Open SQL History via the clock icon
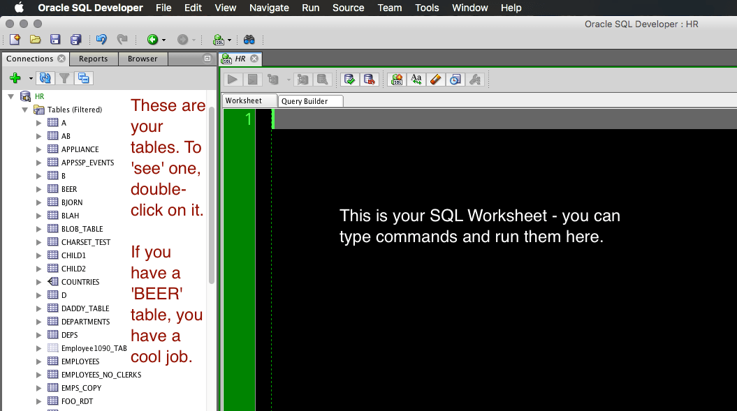The image size is (737, 411). [455, 79]
